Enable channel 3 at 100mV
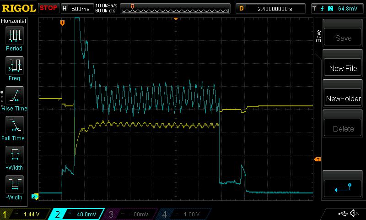This screenshot has width=366, height=220. tap(130, 214)
